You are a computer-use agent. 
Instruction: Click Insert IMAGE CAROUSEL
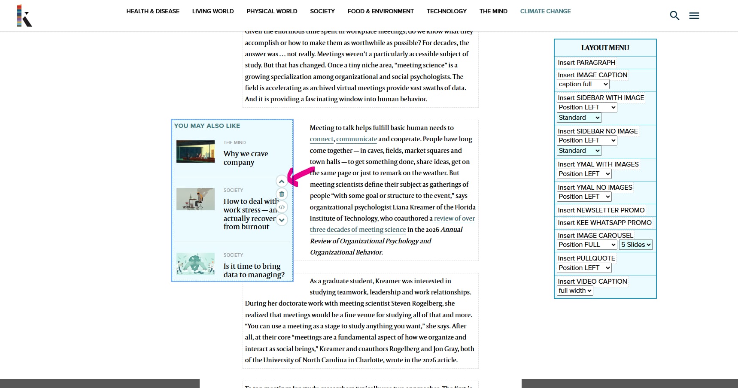coord(595,236)
